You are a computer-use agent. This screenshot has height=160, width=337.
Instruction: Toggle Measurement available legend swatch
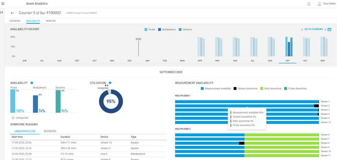coord(202,88)
